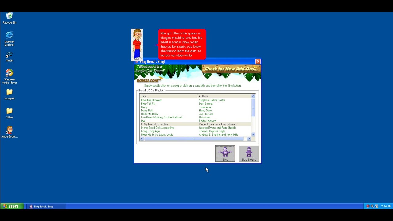Select the MASH desktop icon
This screenshot has width=393, height=221.
[9, 57]
